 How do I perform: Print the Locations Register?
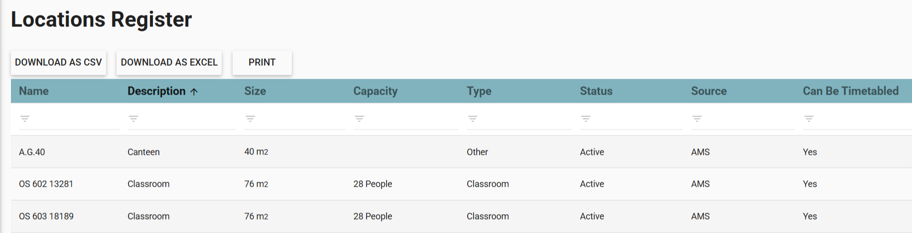262,62
